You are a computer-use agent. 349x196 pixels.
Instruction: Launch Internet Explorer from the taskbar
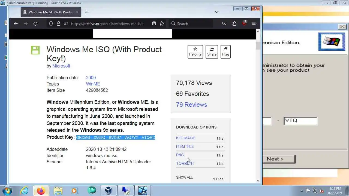(25, 191)
